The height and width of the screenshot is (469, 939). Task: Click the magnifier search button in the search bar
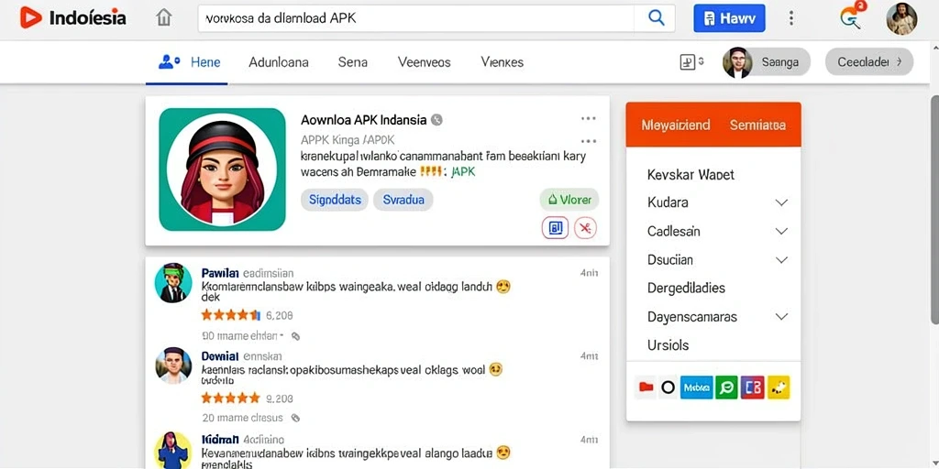(x=657, y=18)
